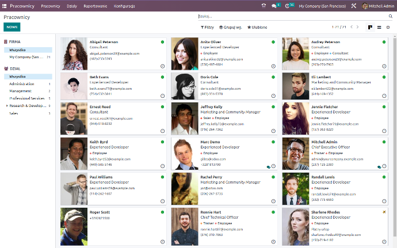Click the NOWE button
Screen dimensions: 397x248
[12, 27]
